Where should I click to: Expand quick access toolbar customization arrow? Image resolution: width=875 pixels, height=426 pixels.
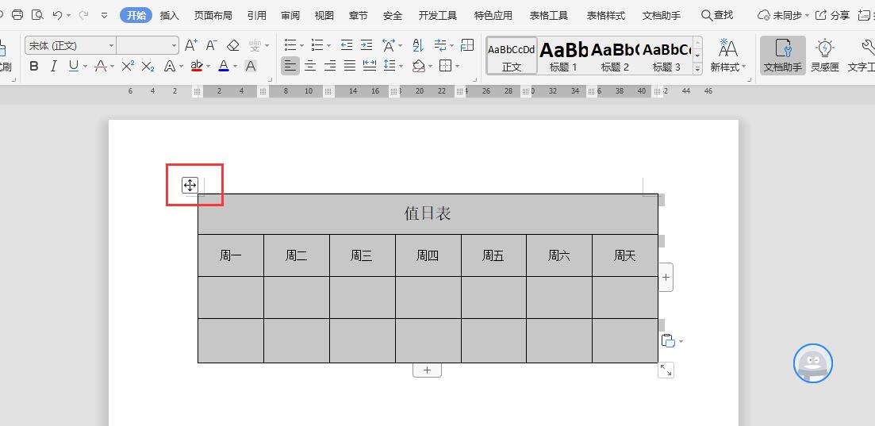tap(105, 15)
